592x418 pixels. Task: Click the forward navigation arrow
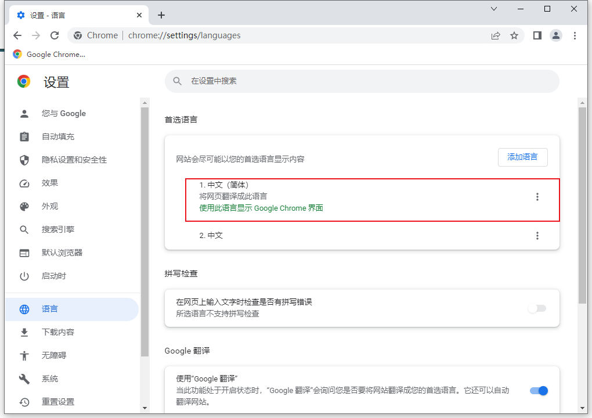(x=36, y=35)
